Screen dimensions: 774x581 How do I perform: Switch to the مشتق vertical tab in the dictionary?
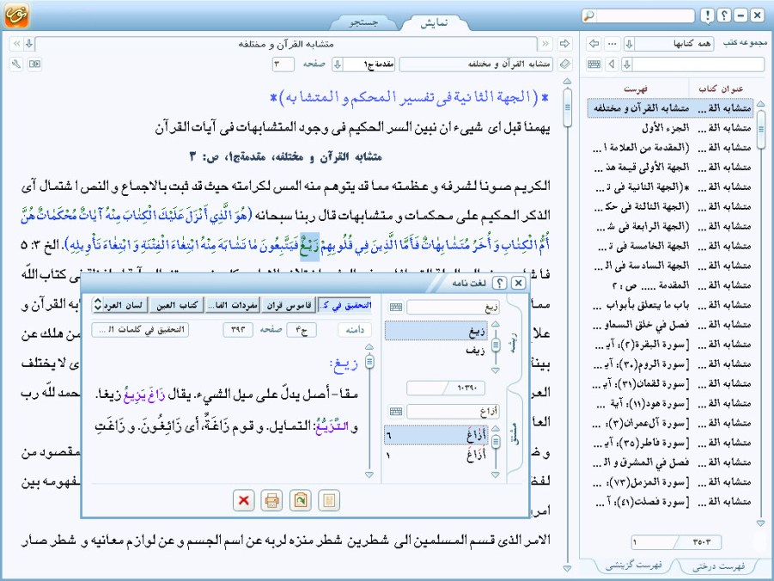pyautogui.click(x=514, y=435)
